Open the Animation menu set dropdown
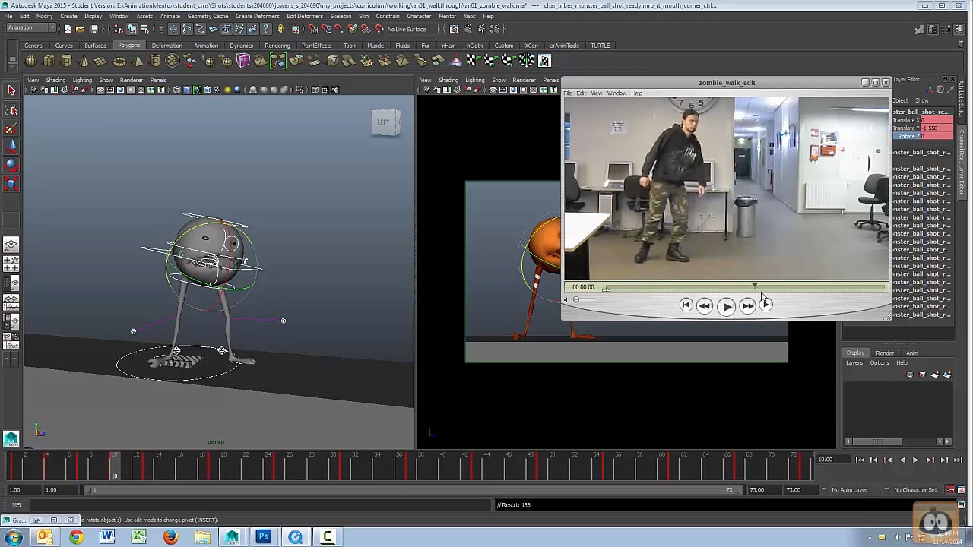Screen dimensions: 973x547 30,27
